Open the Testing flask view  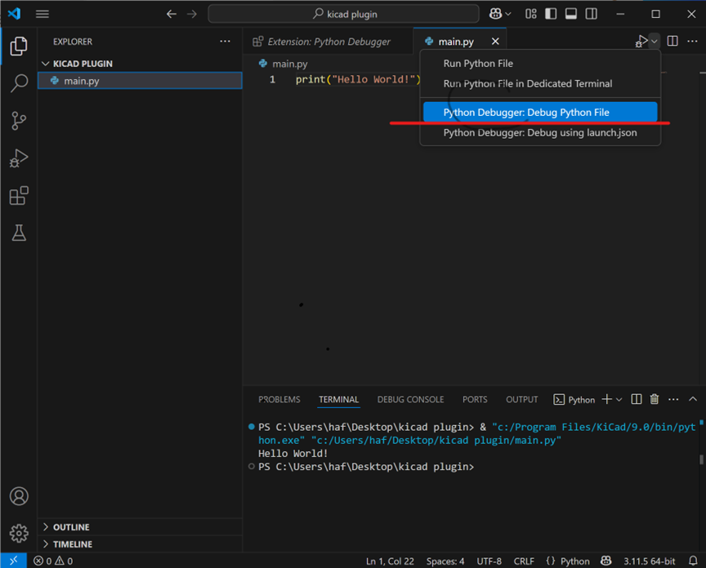pos(19,233)
